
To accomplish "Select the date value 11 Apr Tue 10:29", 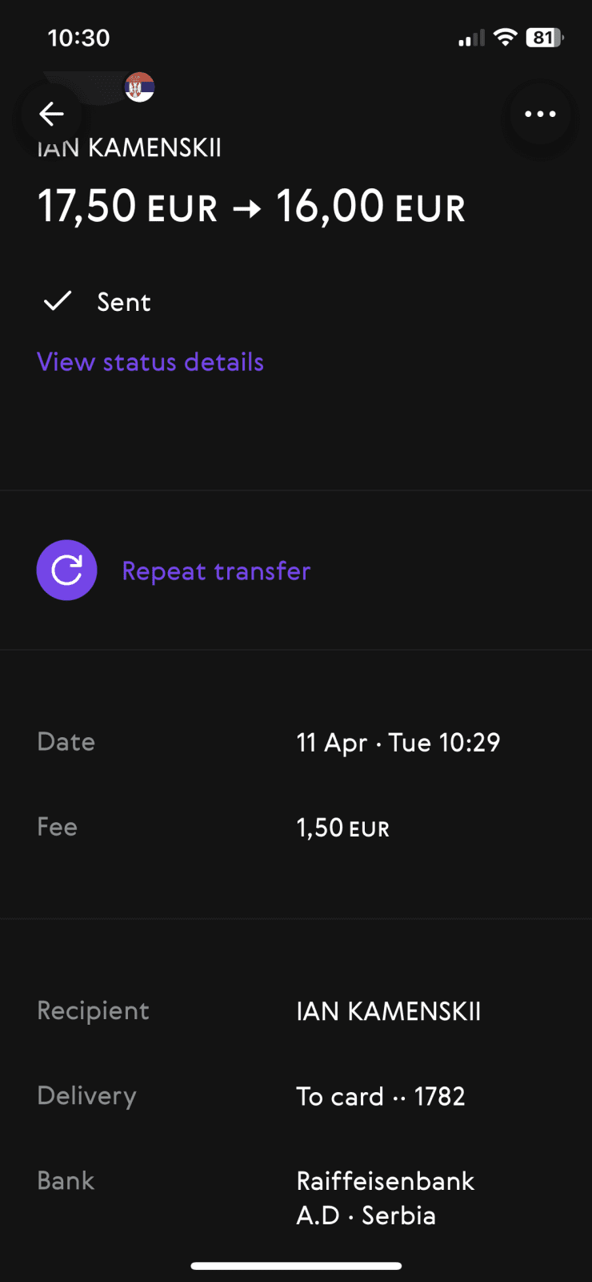I will [398, 743].
